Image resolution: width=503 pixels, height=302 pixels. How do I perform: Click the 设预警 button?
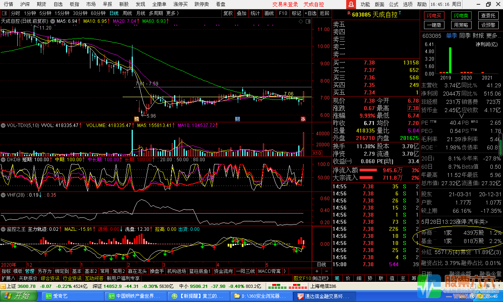point(488,25)
